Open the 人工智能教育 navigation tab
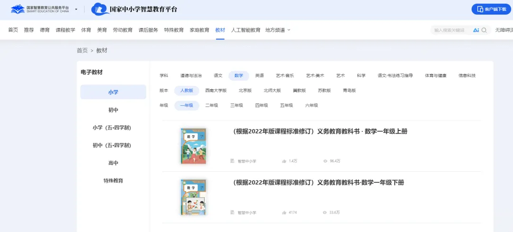Viewport: 513px width, 232px height. [246, 30]
